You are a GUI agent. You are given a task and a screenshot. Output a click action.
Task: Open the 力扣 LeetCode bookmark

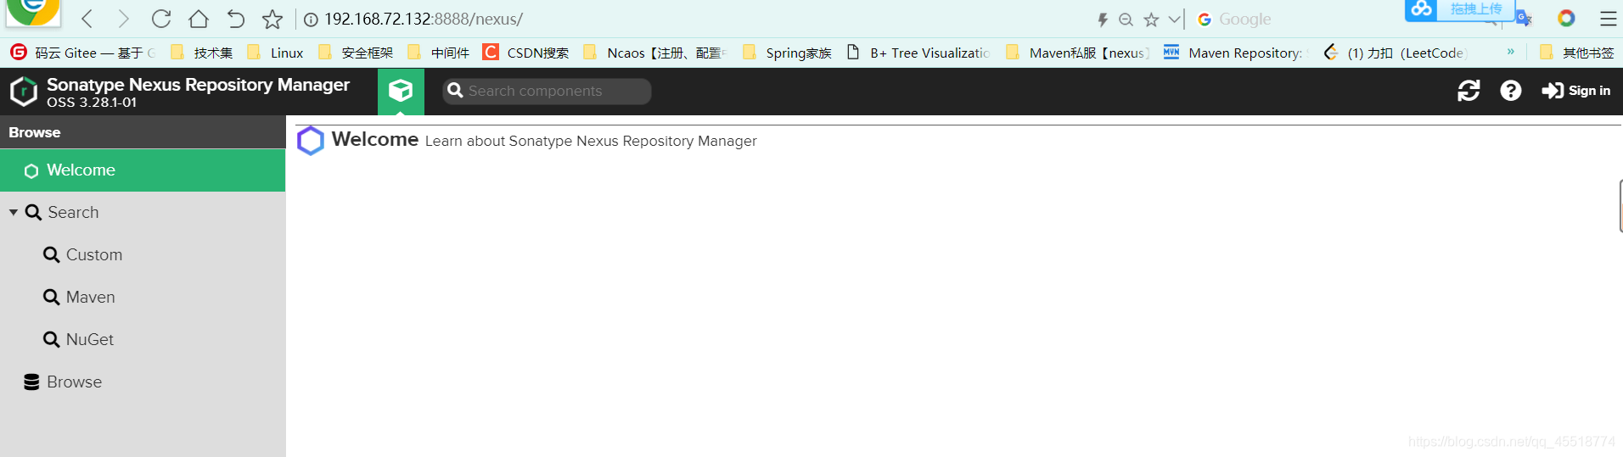pyautogui.click(x=1395, y=53)
